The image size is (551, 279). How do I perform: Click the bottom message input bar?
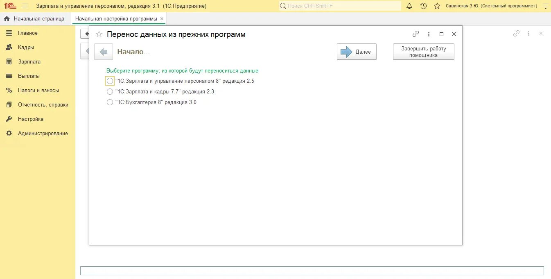point(312,271)
